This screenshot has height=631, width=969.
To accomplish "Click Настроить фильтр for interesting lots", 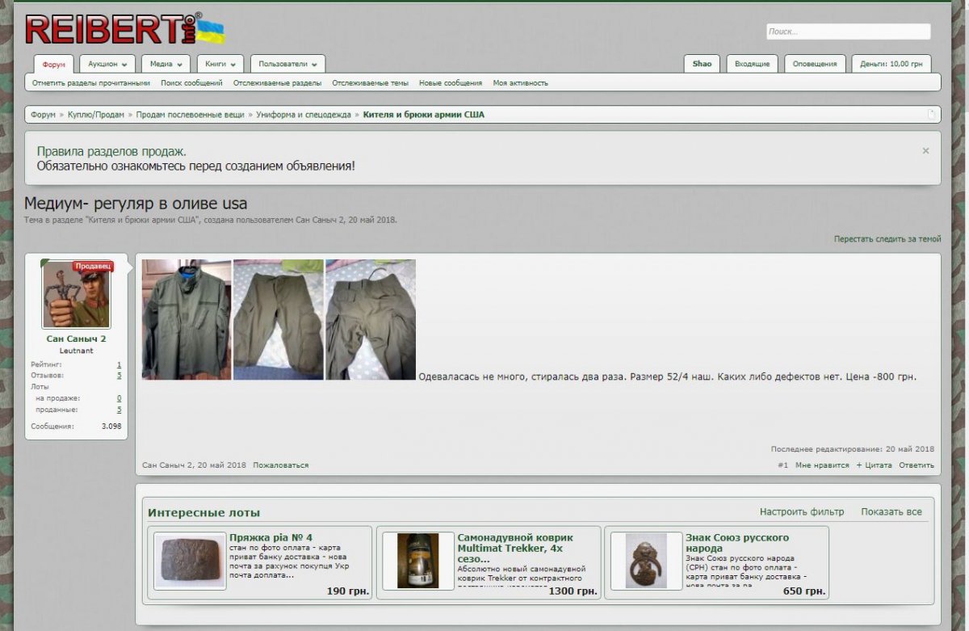I will (801, 512).
